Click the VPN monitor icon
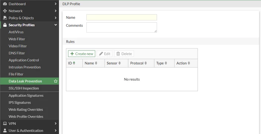The image size is (261, 134). tap(5, 124)
